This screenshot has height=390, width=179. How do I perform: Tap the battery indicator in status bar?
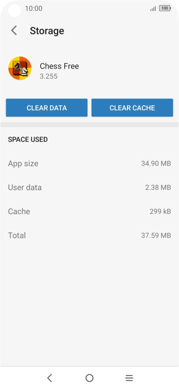point(165,8)
